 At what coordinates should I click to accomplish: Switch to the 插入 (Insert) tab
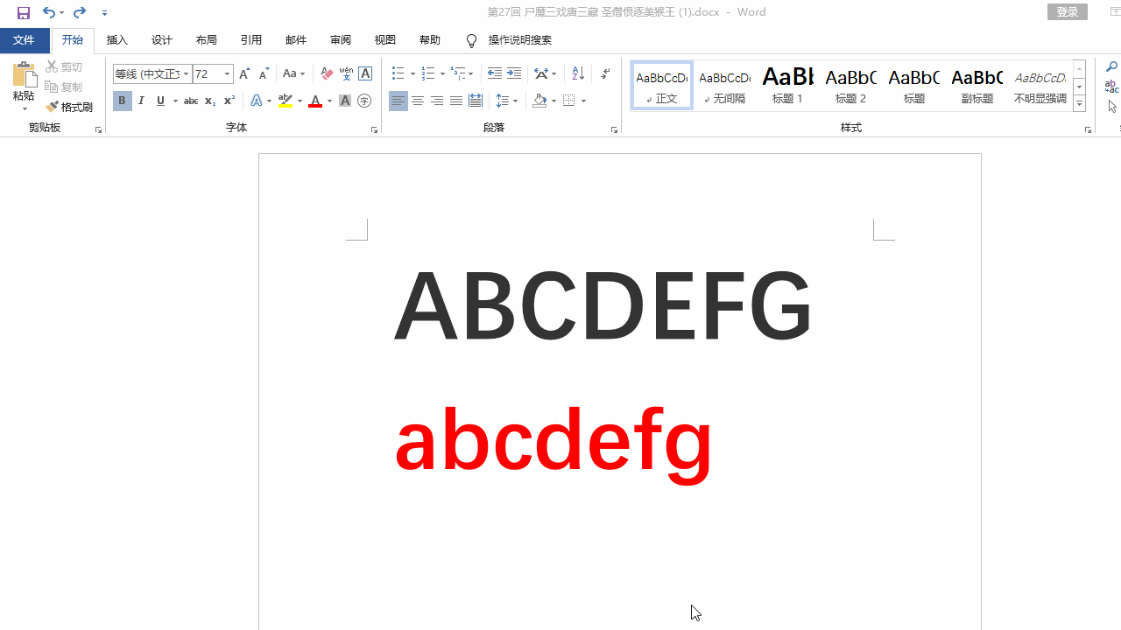(117, 40)
